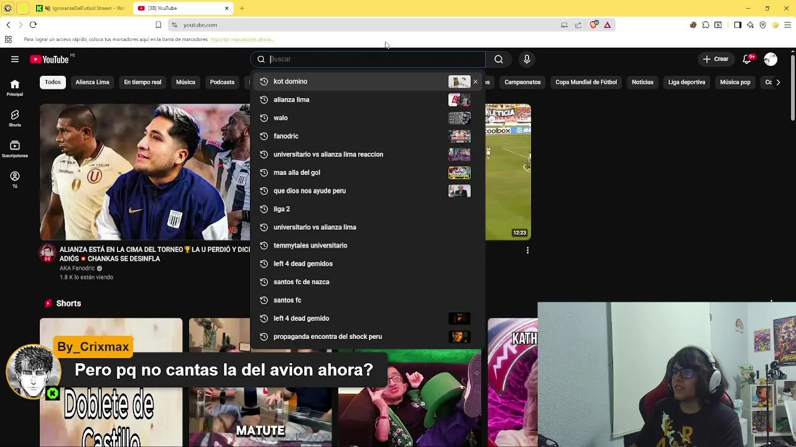
Task: Go to Principal in the sidebar
Action: click(15, 88)
